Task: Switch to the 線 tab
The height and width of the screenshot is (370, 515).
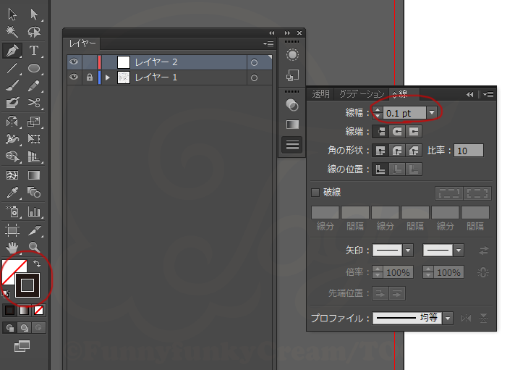Action: click(404, 94)
